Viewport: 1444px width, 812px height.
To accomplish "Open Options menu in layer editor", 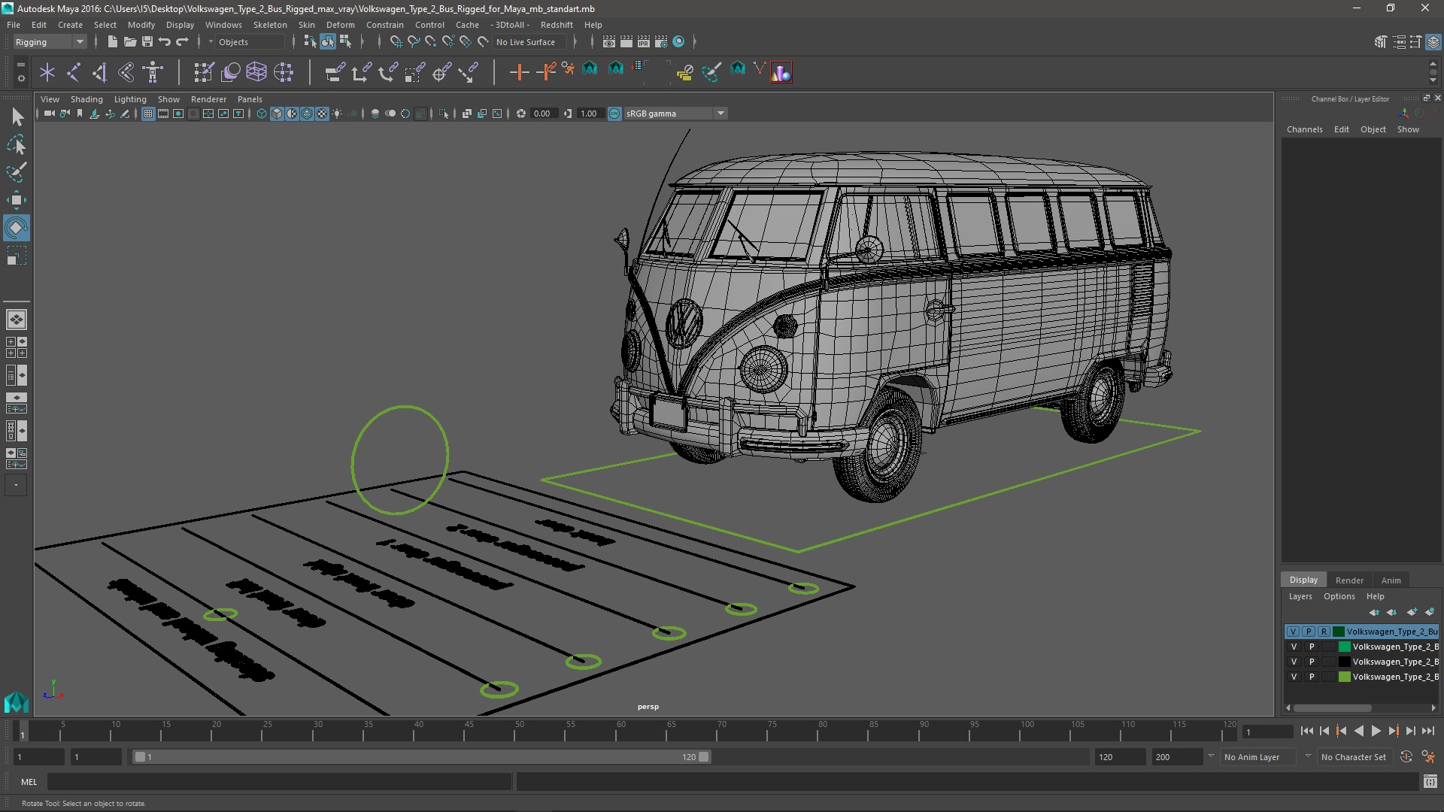I will [1339, 596].
